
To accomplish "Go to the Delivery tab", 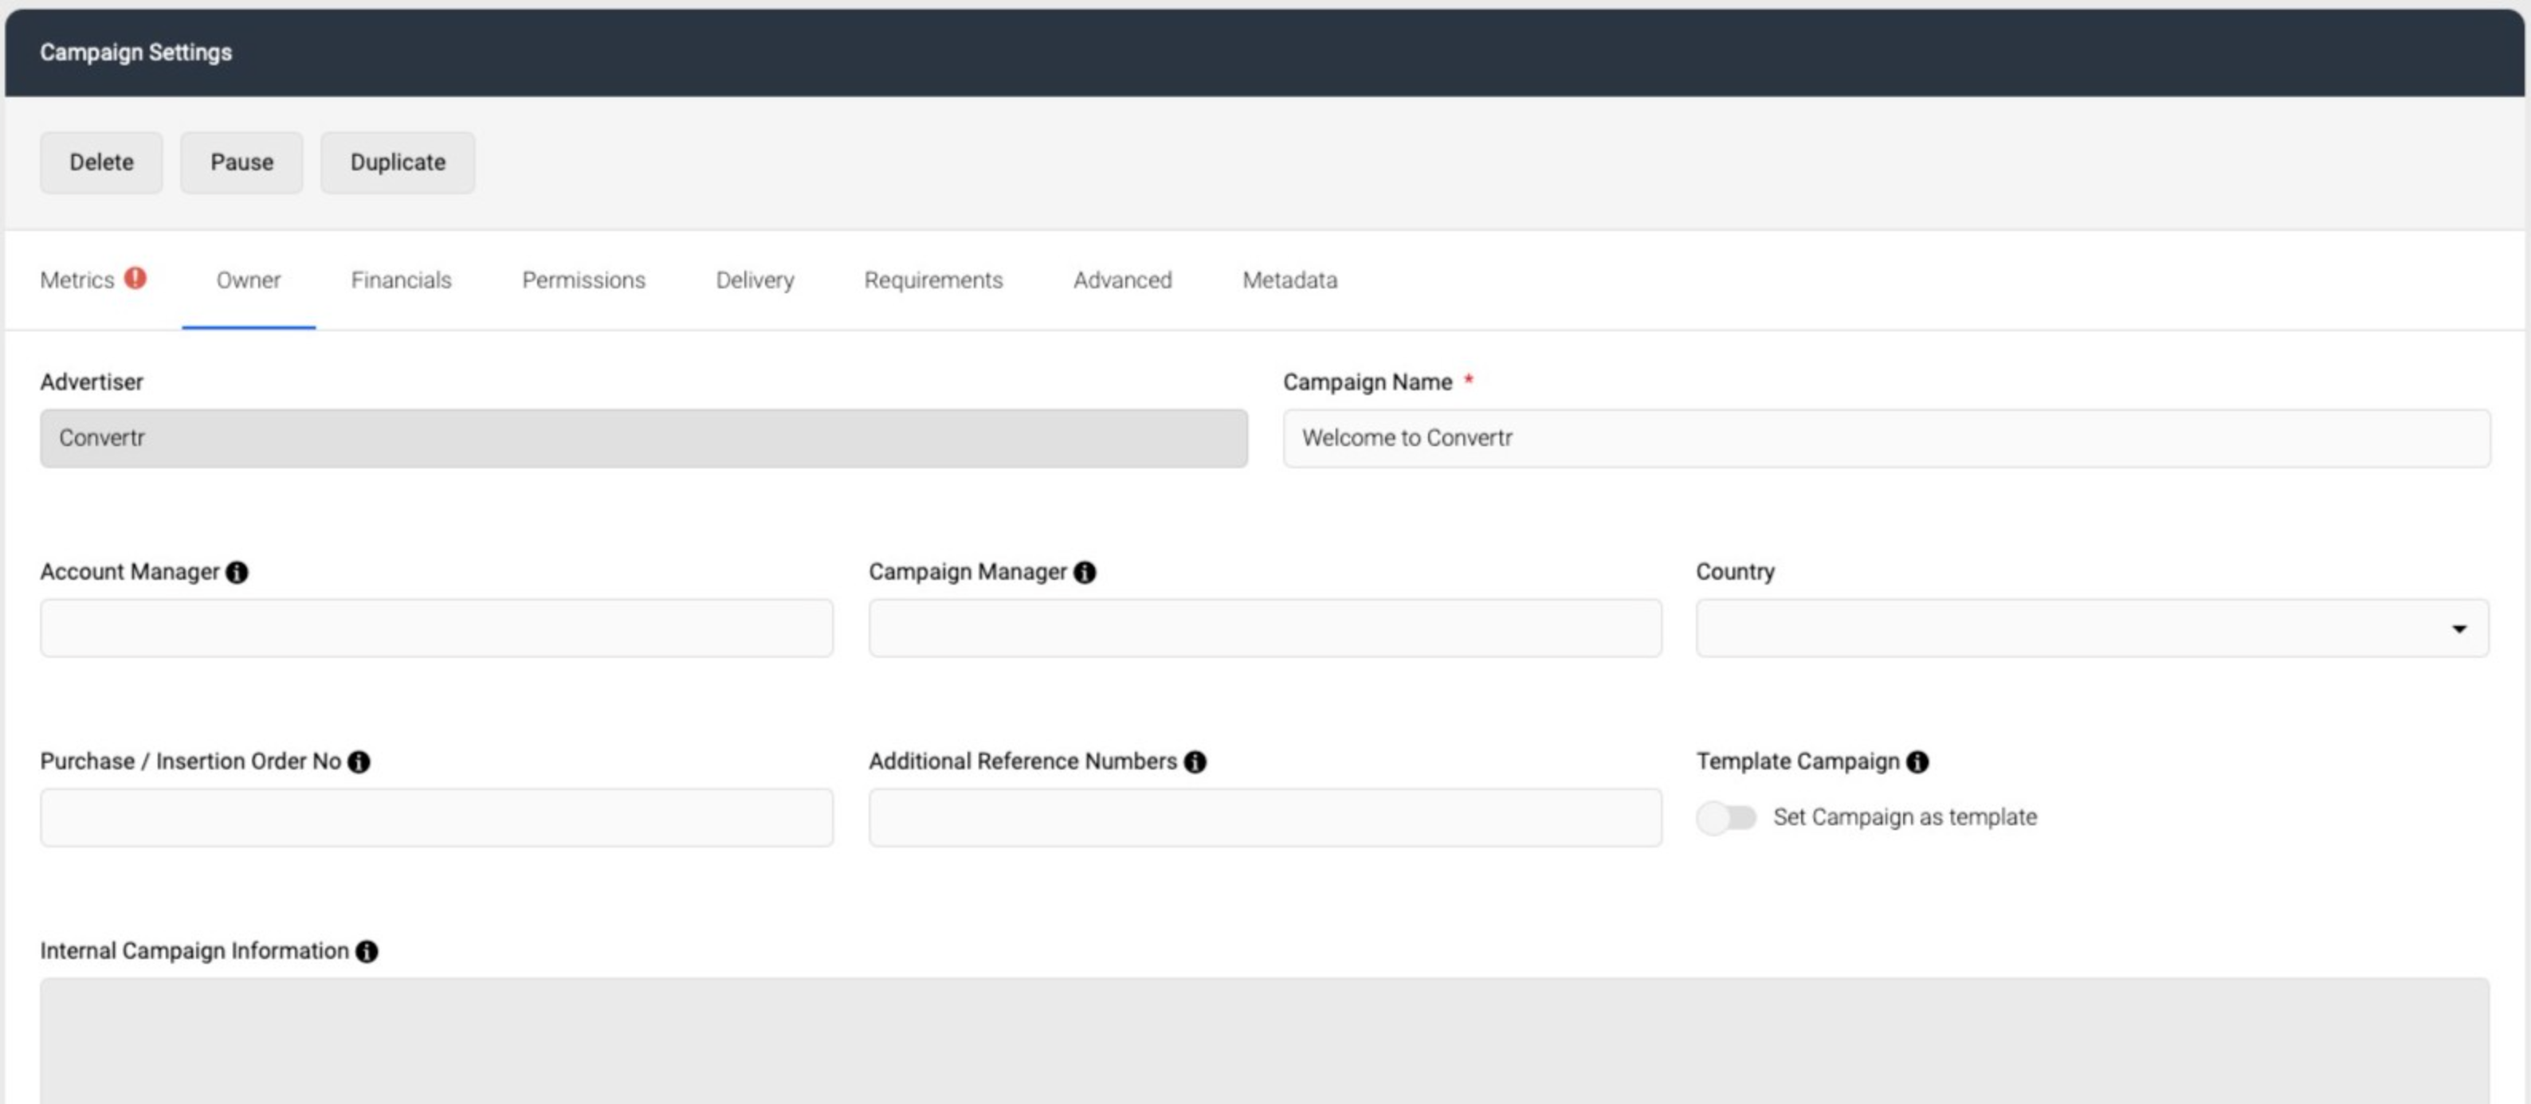I will [755, 280].
